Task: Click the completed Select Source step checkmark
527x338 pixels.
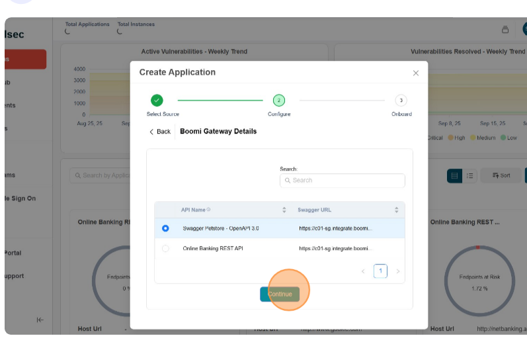Action: (x=157, y=101)
